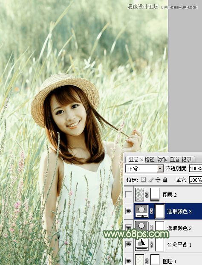
Task: Click the 填充 label
Action: click(182, 180)
